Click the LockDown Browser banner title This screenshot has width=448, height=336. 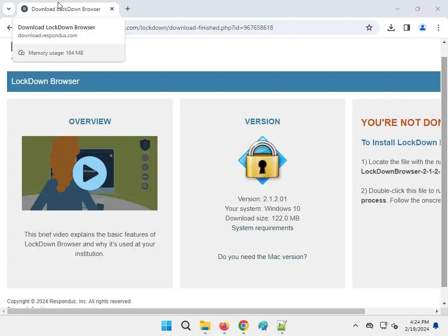(x=45, y=81)
